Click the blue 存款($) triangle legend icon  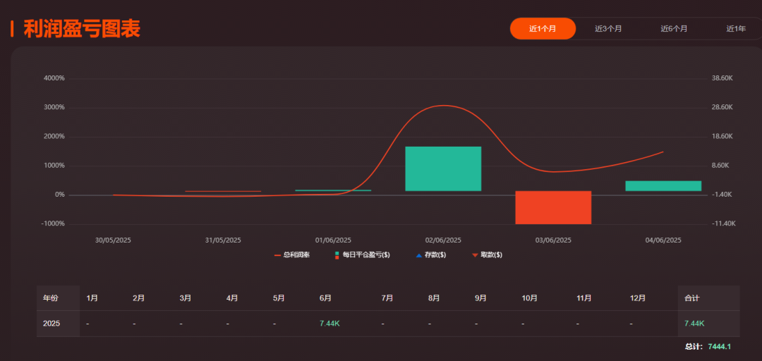click(x=418, y=255)
